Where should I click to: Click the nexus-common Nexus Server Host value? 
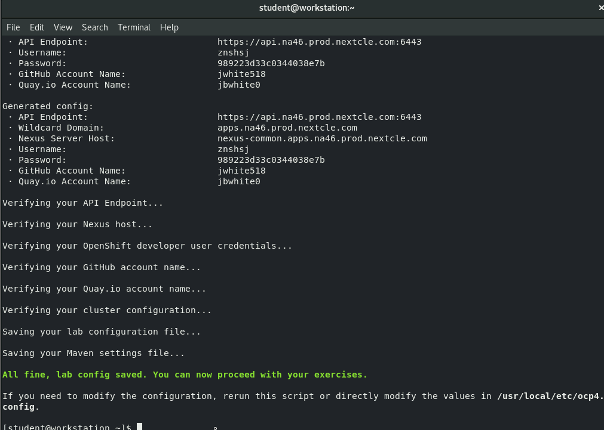tap(322, 138)
